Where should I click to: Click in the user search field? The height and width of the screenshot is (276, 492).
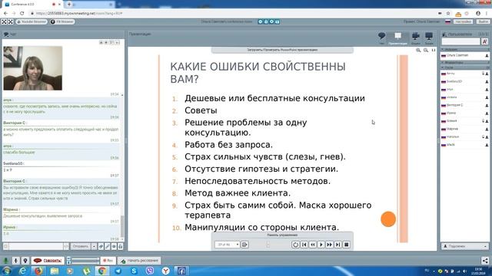[x=461, y=41]
